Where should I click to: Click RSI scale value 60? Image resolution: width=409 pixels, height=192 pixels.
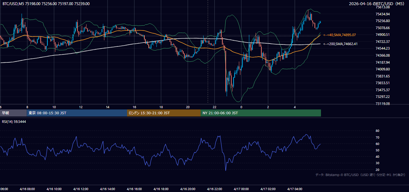pyautogui.click(x=377, y=144)
